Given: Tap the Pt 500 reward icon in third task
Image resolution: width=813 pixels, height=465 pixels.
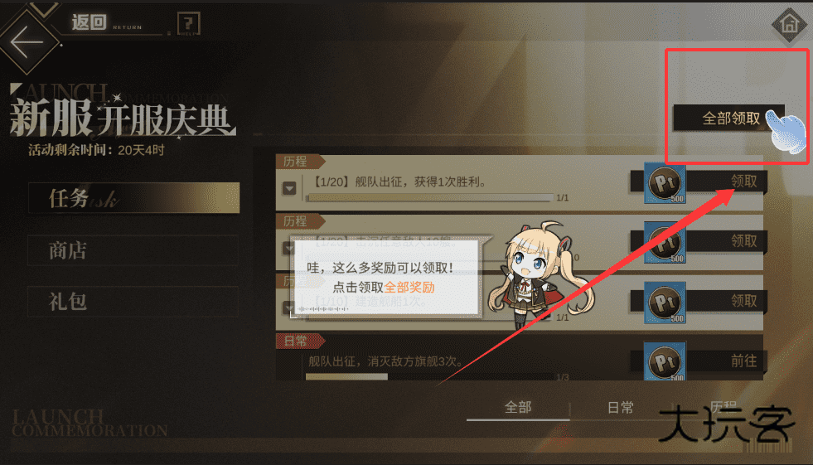Looking at the screenshot, I should pyautogui.click(x=665, y=303).
